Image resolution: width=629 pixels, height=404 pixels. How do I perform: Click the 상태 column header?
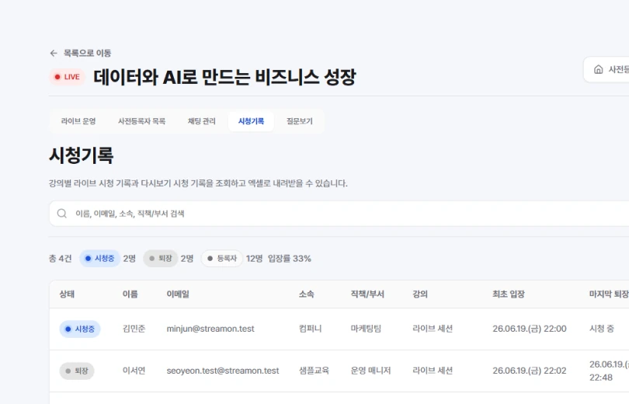[x=67, y=294]
